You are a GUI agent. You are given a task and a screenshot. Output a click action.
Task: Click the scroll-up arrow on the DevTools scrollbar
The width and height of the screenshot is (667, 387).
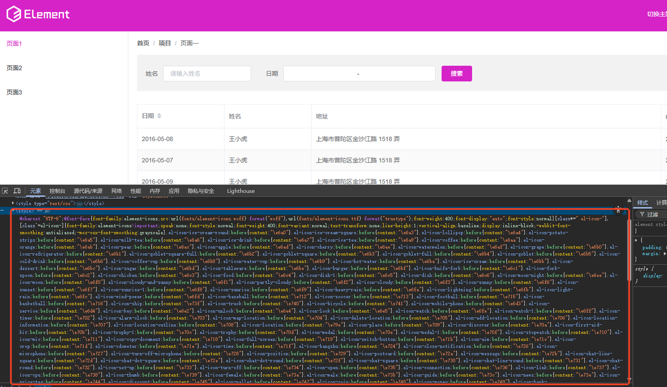[x=629, y=201]
